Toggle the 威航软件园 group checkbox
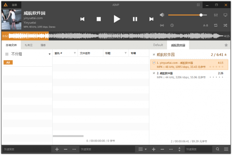Screen dimensions: 232x155 pyautogui.click(x=154, y=55)
